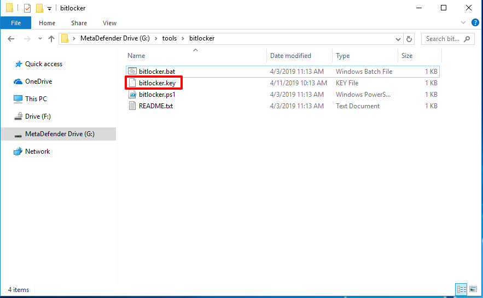The image size is (483, 298).
Task: Click the bitlocker.bat batch file icon
Action: 132,72
